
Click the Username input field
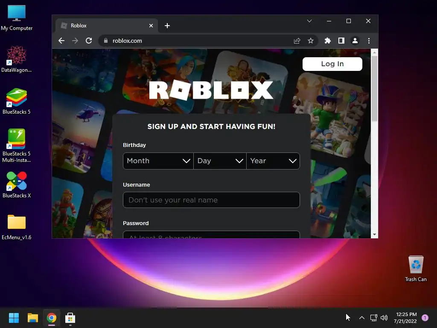(x=211, y=200)
